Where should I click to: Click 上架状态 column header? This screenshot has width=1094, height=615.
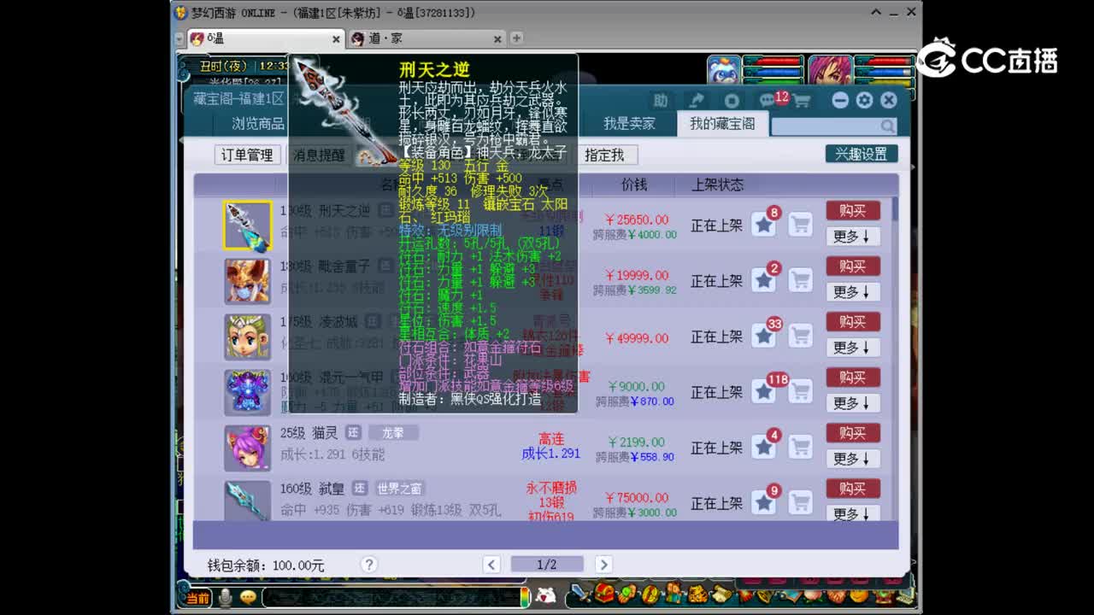[716, 184]
